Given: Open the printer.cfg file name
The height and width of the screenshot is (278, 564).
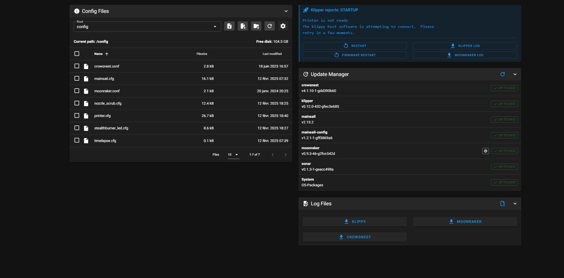Looking at the screenshot, I should pyautogui.click(x=102, y=116).
